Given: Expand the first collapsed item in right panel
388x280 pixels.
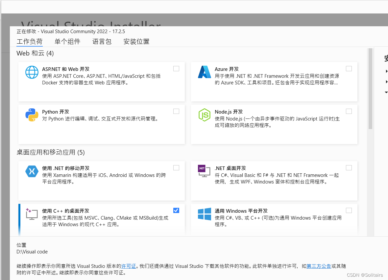Looking at the screenshot, I should click(386, 71).
